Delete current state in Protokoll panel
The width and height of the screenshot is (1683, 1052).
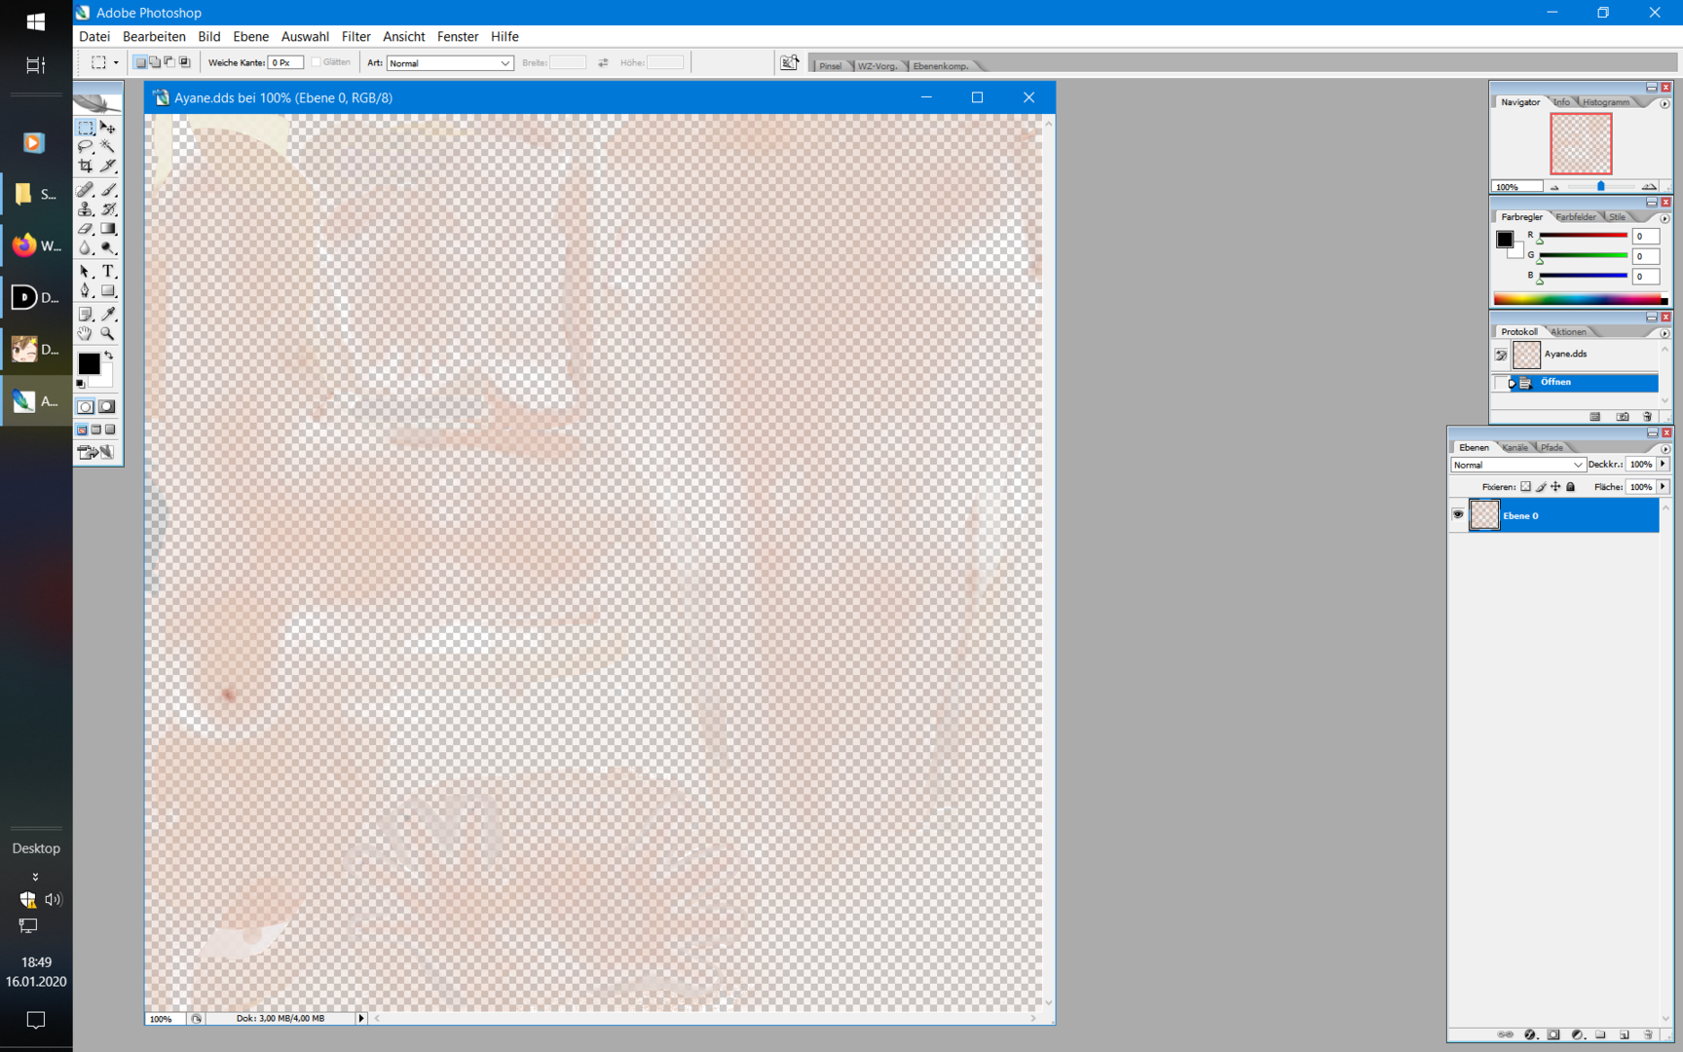(x=1648, y=417)
